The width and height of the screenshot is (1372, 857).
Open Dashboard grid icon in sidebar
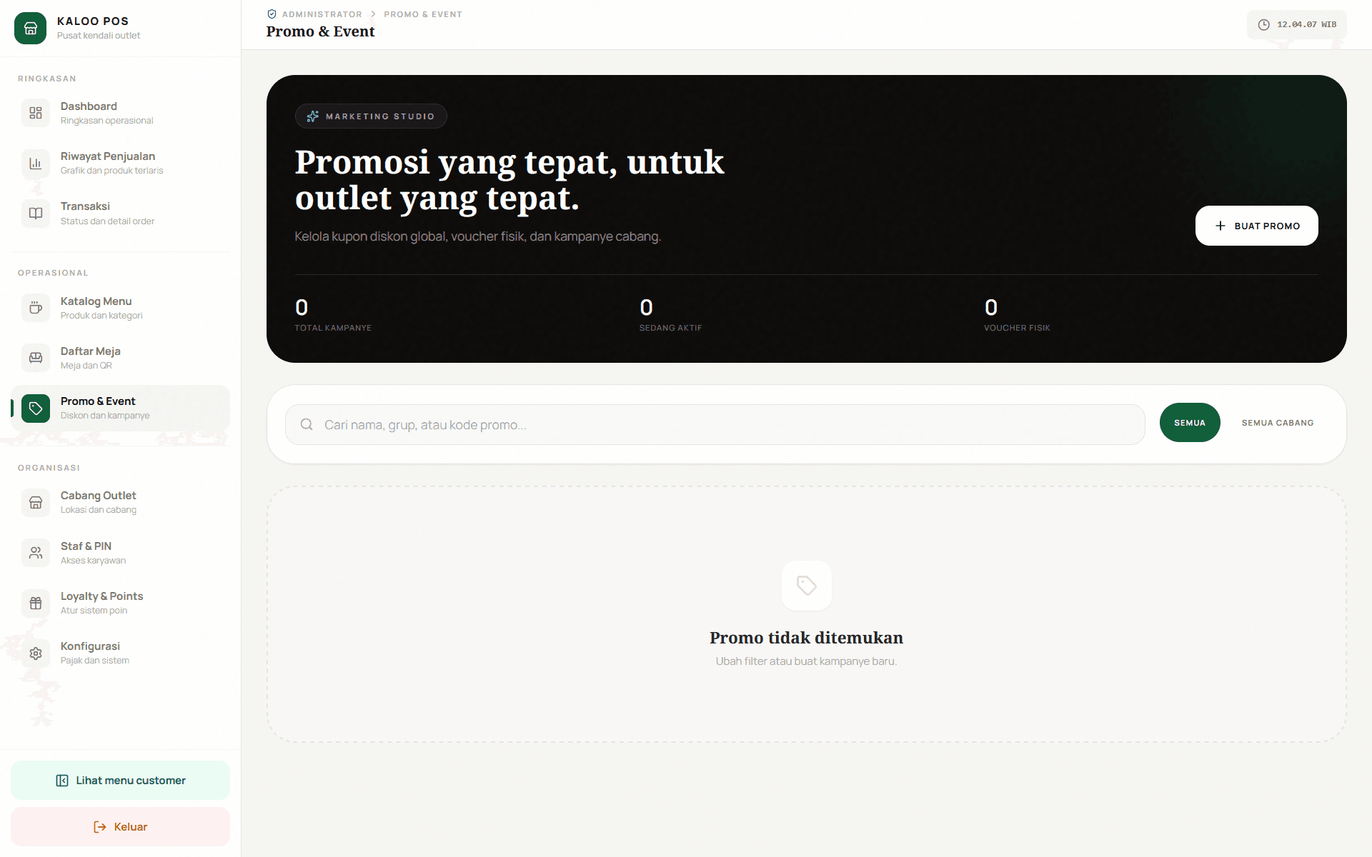pos(36,113)
